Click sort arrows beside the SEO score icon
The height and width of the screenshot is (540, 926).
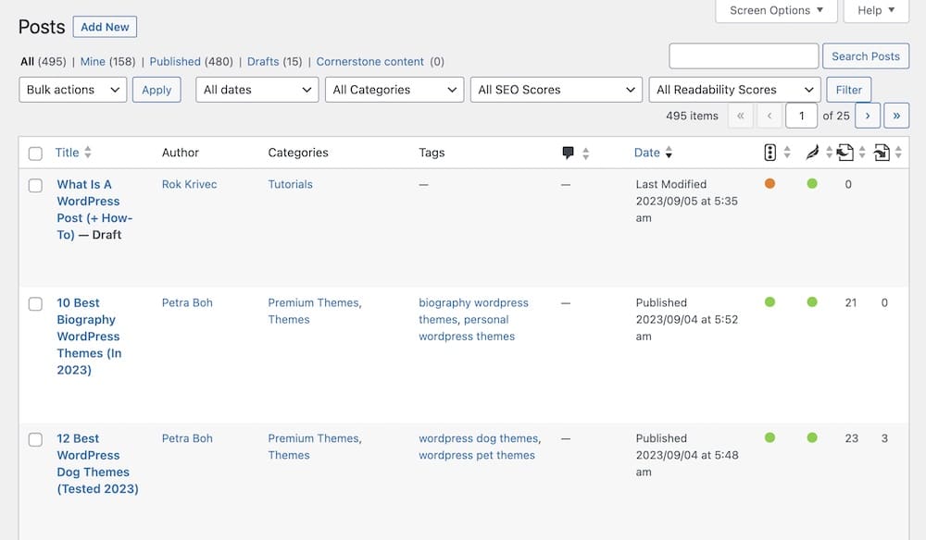[x=787, y=152]
